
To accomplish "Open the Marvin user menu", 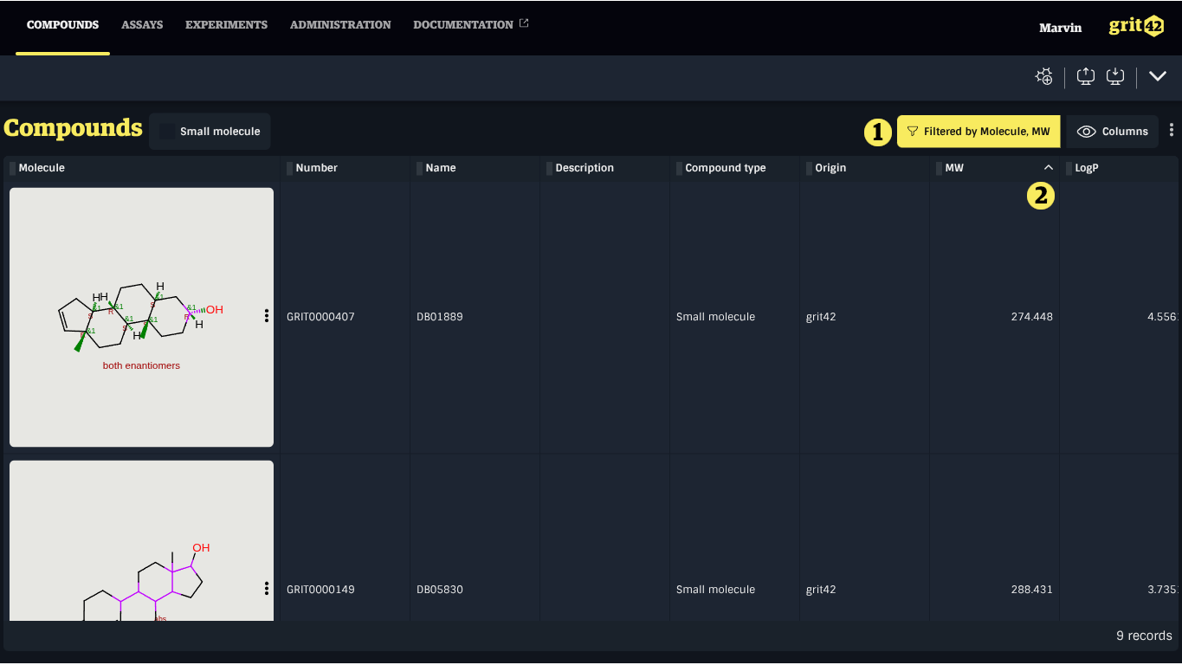I will point(1061,28).
